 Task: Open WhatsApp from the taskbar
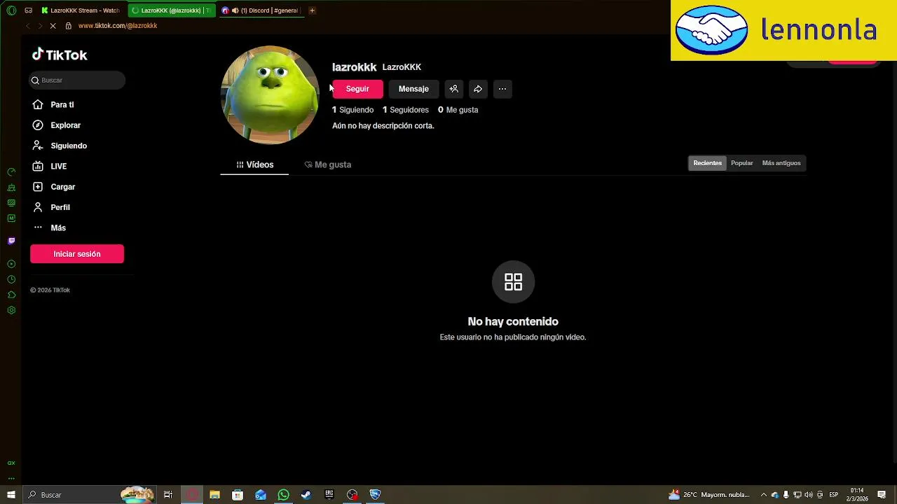click(283, 495)
